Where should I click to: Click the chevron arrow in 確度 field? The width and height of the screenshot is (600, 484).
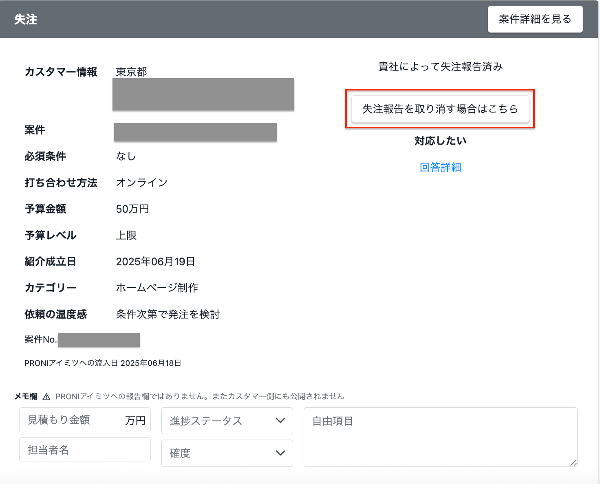click(280, 453)
